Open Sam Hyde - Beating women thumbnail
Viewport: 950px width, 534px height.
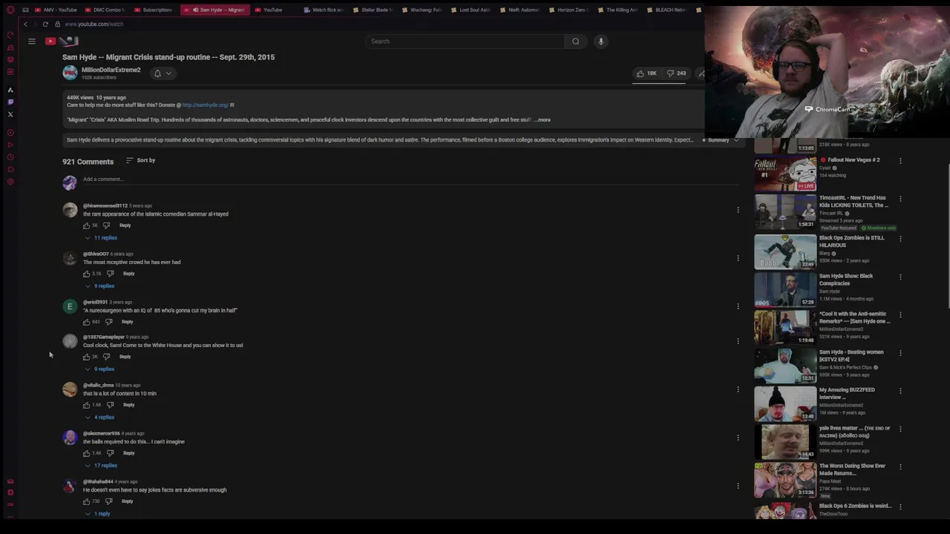(x=785, y=366)
